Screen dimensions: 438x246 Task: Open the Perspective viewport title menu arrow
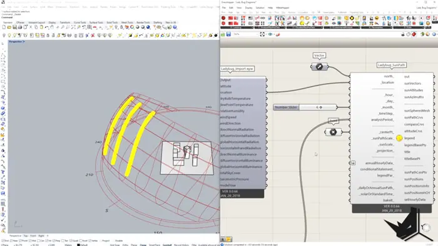pos(24,41)
